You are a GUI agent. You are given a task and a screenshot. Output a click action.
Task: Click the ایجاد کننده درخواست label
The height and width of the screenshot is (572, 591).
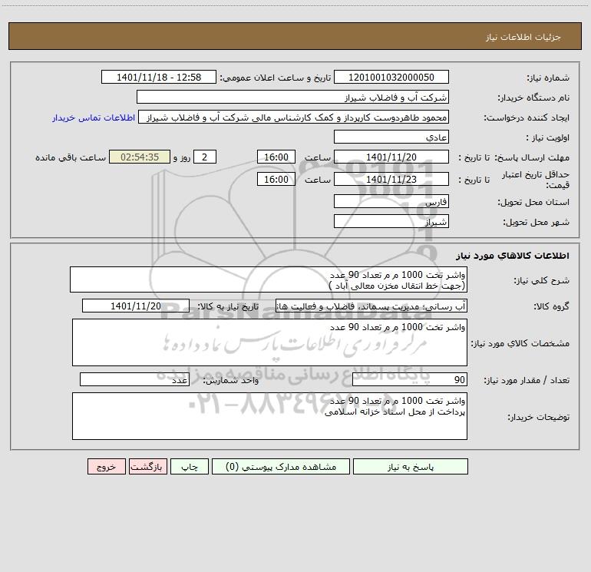(x=527, y=117)
